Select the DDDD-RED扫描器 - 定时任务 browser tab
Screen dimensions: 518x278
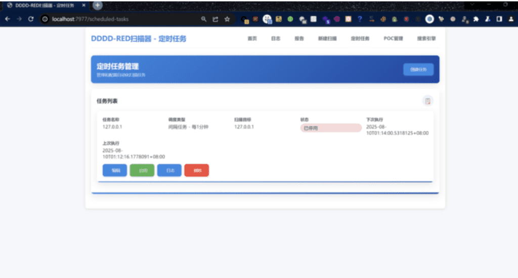(45, 5)
